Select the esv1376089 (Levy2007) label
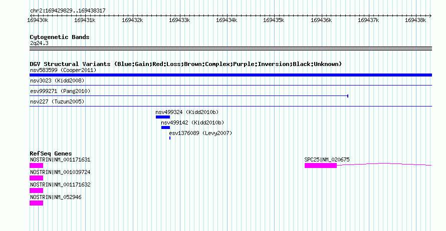Viewport: 446px width, 231px height. pyautogui.click(x=200, y=133)
